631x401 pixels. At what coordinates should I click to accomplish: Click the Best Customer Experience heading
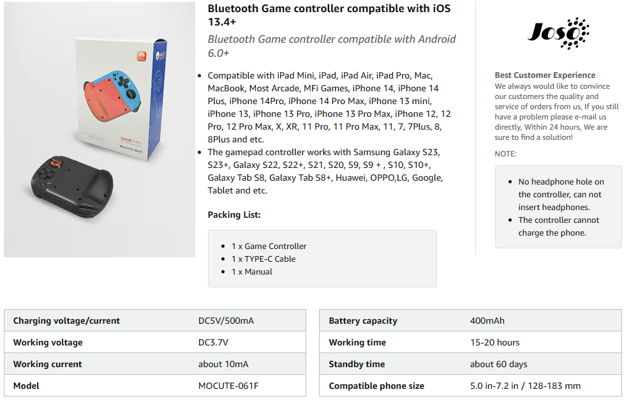(x=545, y=75)
